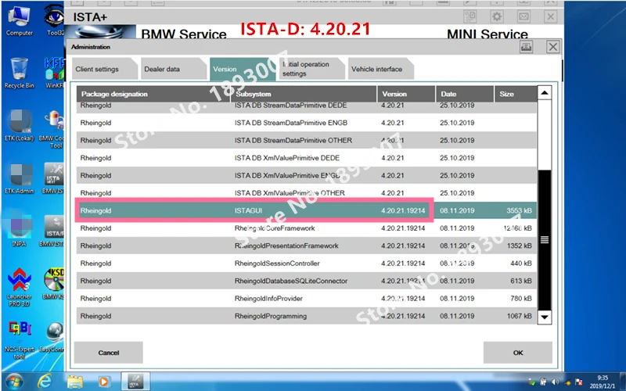626x391 pixels.
Task: Open the Windows Start menu orb
Action: pyautogui.click(x=14, y=382)
